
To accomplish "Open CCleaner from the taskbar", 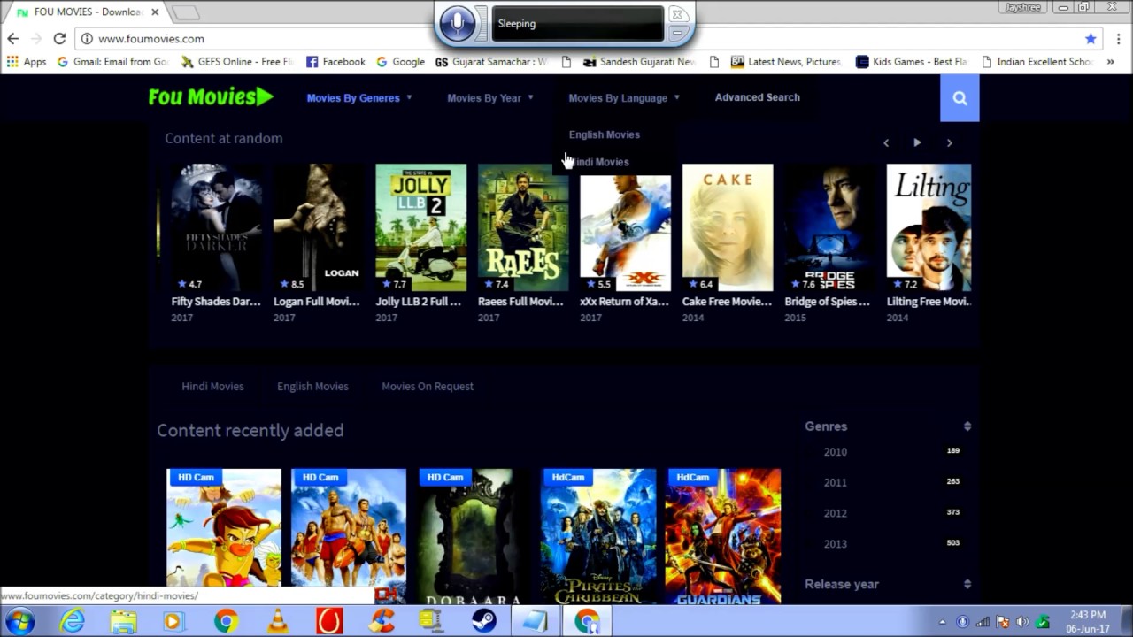I will pyautogui.click(x=382, y=621).
